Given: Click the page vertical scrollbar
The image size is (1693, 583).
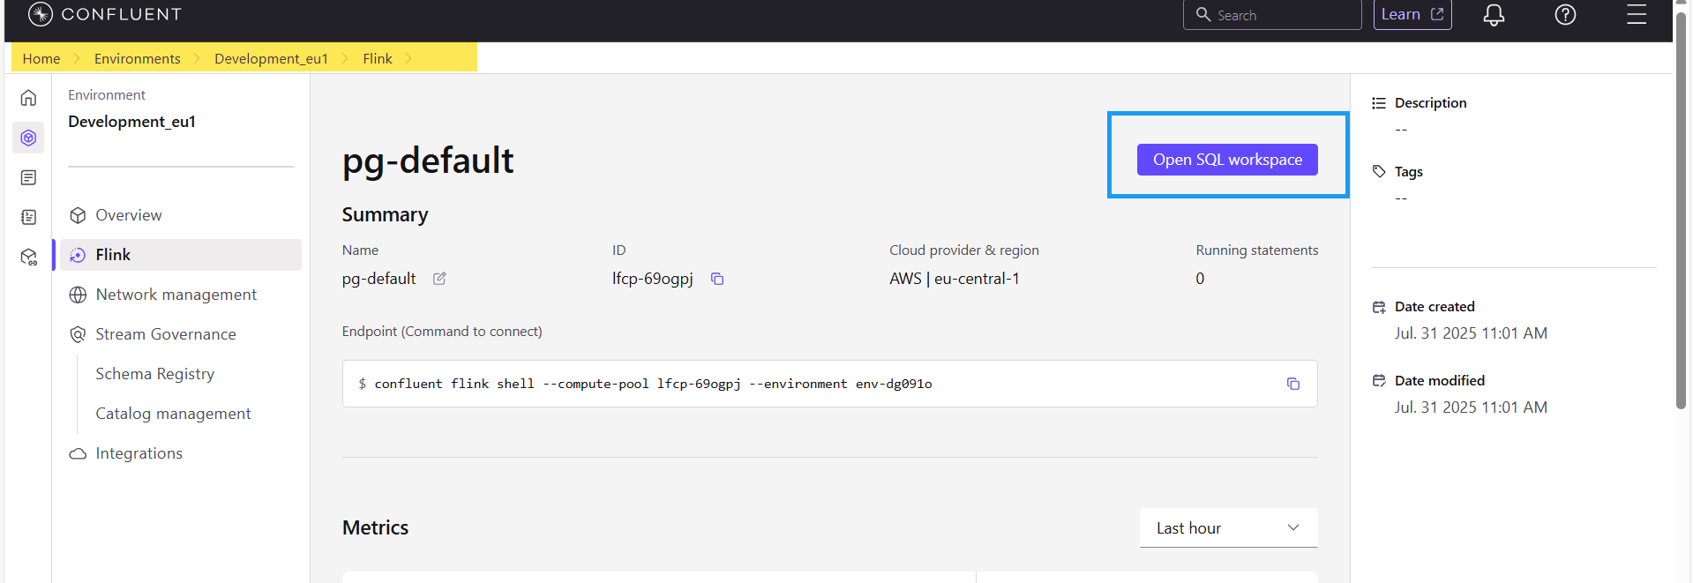Looking at the screenshot, I should [x=1682, y=212].
